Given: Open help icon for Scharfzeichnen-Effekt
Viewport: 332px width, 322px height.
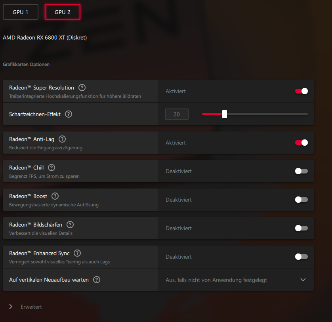Looking at the screenshot, I should 69,114.
